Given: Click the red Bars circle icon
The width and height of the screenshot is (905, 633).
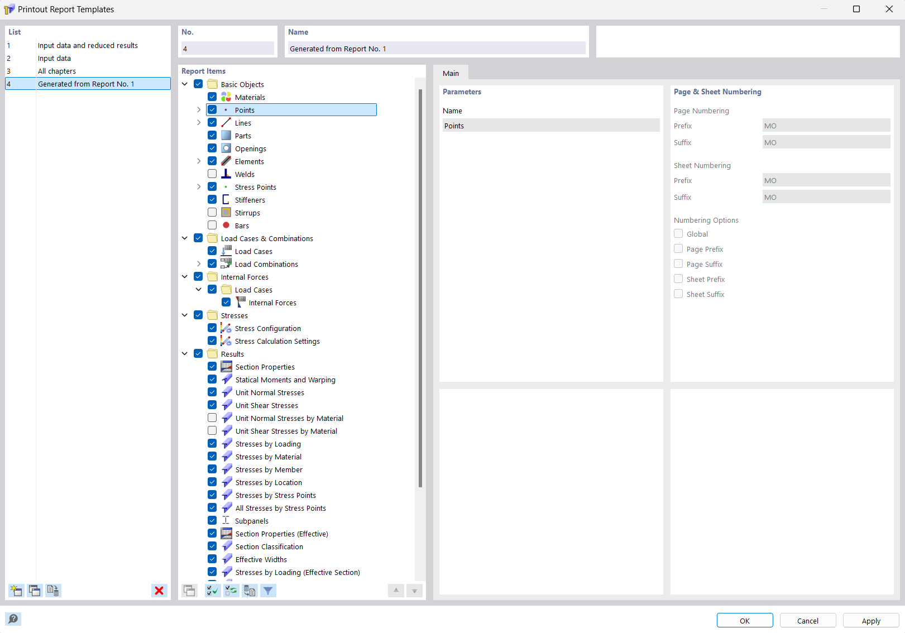Looking at the screenshot, I should (226, 226).
